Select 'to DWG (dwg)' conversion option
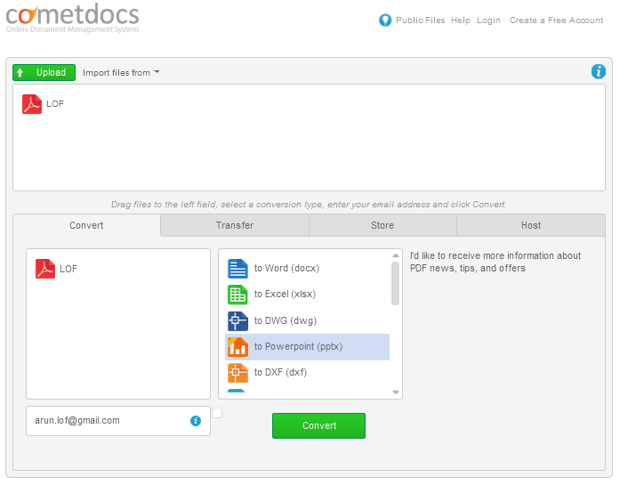Screen dimensions: 620x485 pos(307,321)
